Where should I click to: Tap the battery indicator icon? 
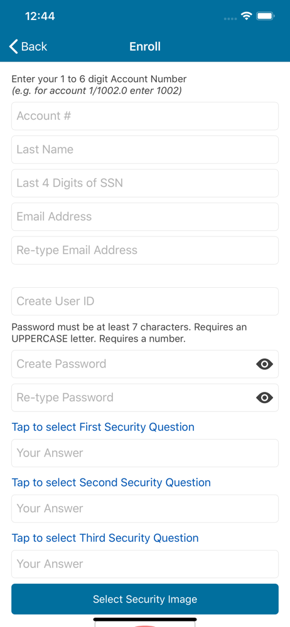pyautogui.click(x=265, y=16)
